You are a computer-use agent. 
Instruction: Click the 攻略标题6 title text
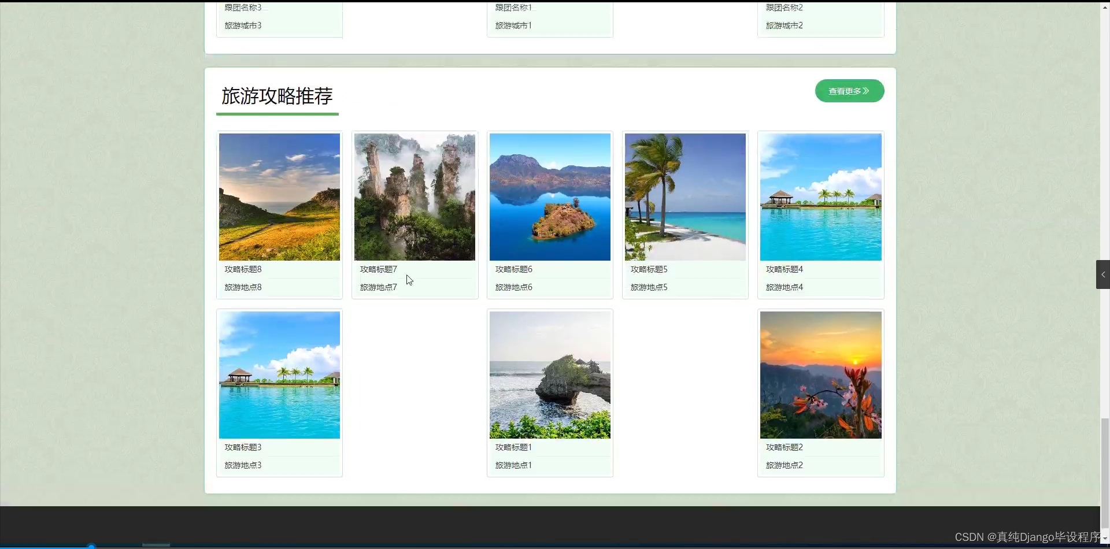[x=513, y=269]
